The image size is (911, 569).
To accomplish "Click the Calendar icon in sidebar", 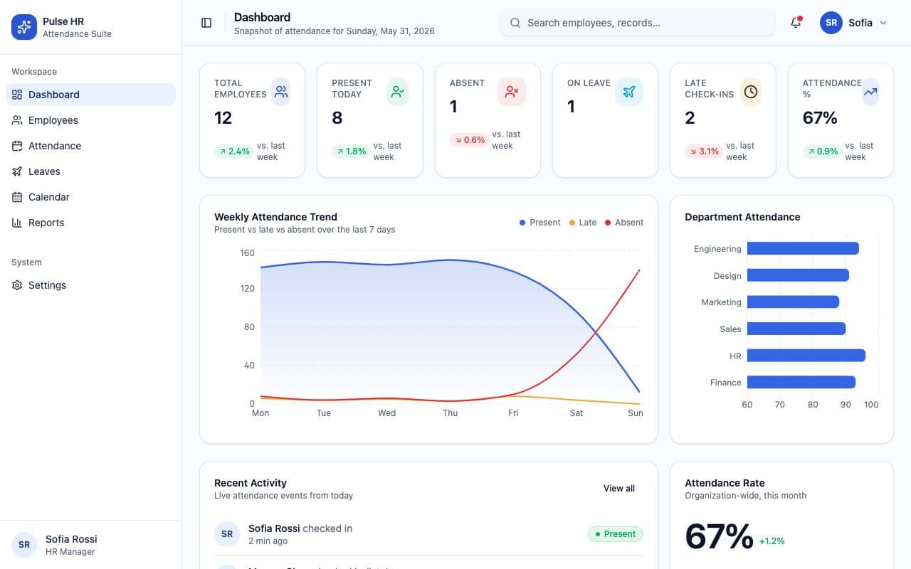I will [x=17, y=197].
